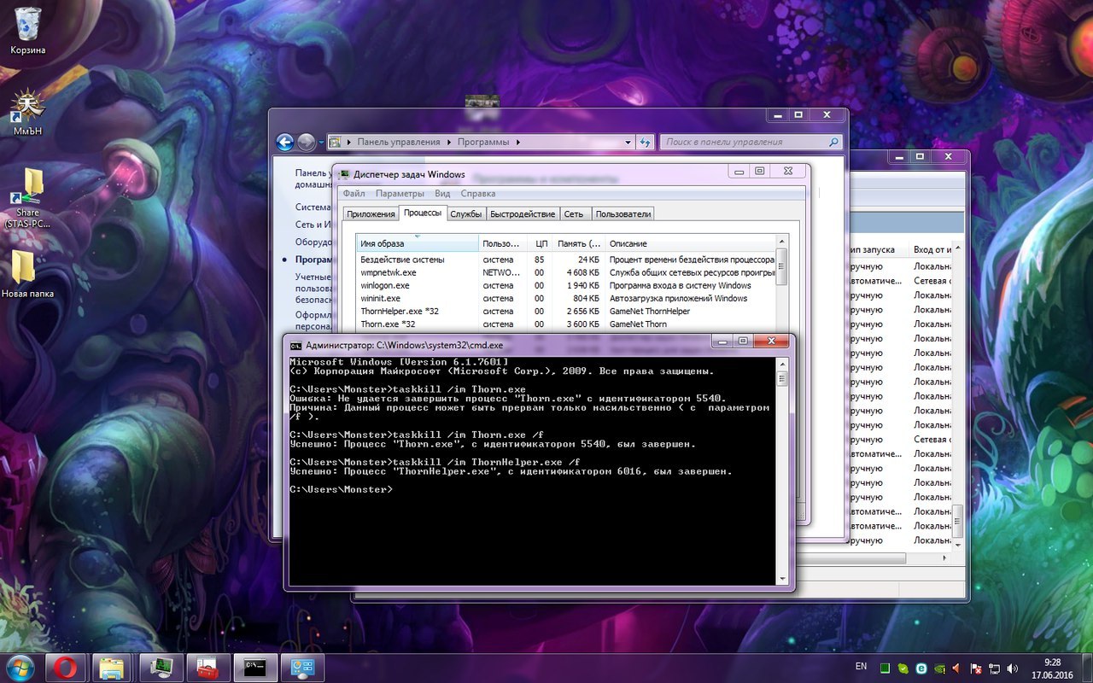Open the recent pages dropdown beside the forward button
Image resolution: width=1093 pixels, height=683 pixels.
point(321,143)
